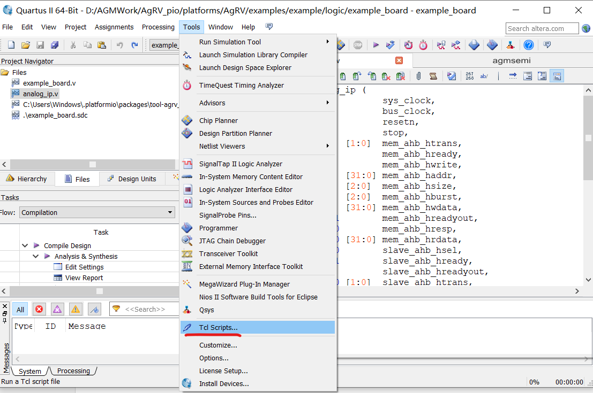Click the Paste clipboard icon in toolbar
The width and height of the screenshot is (593, 393).
102,45
